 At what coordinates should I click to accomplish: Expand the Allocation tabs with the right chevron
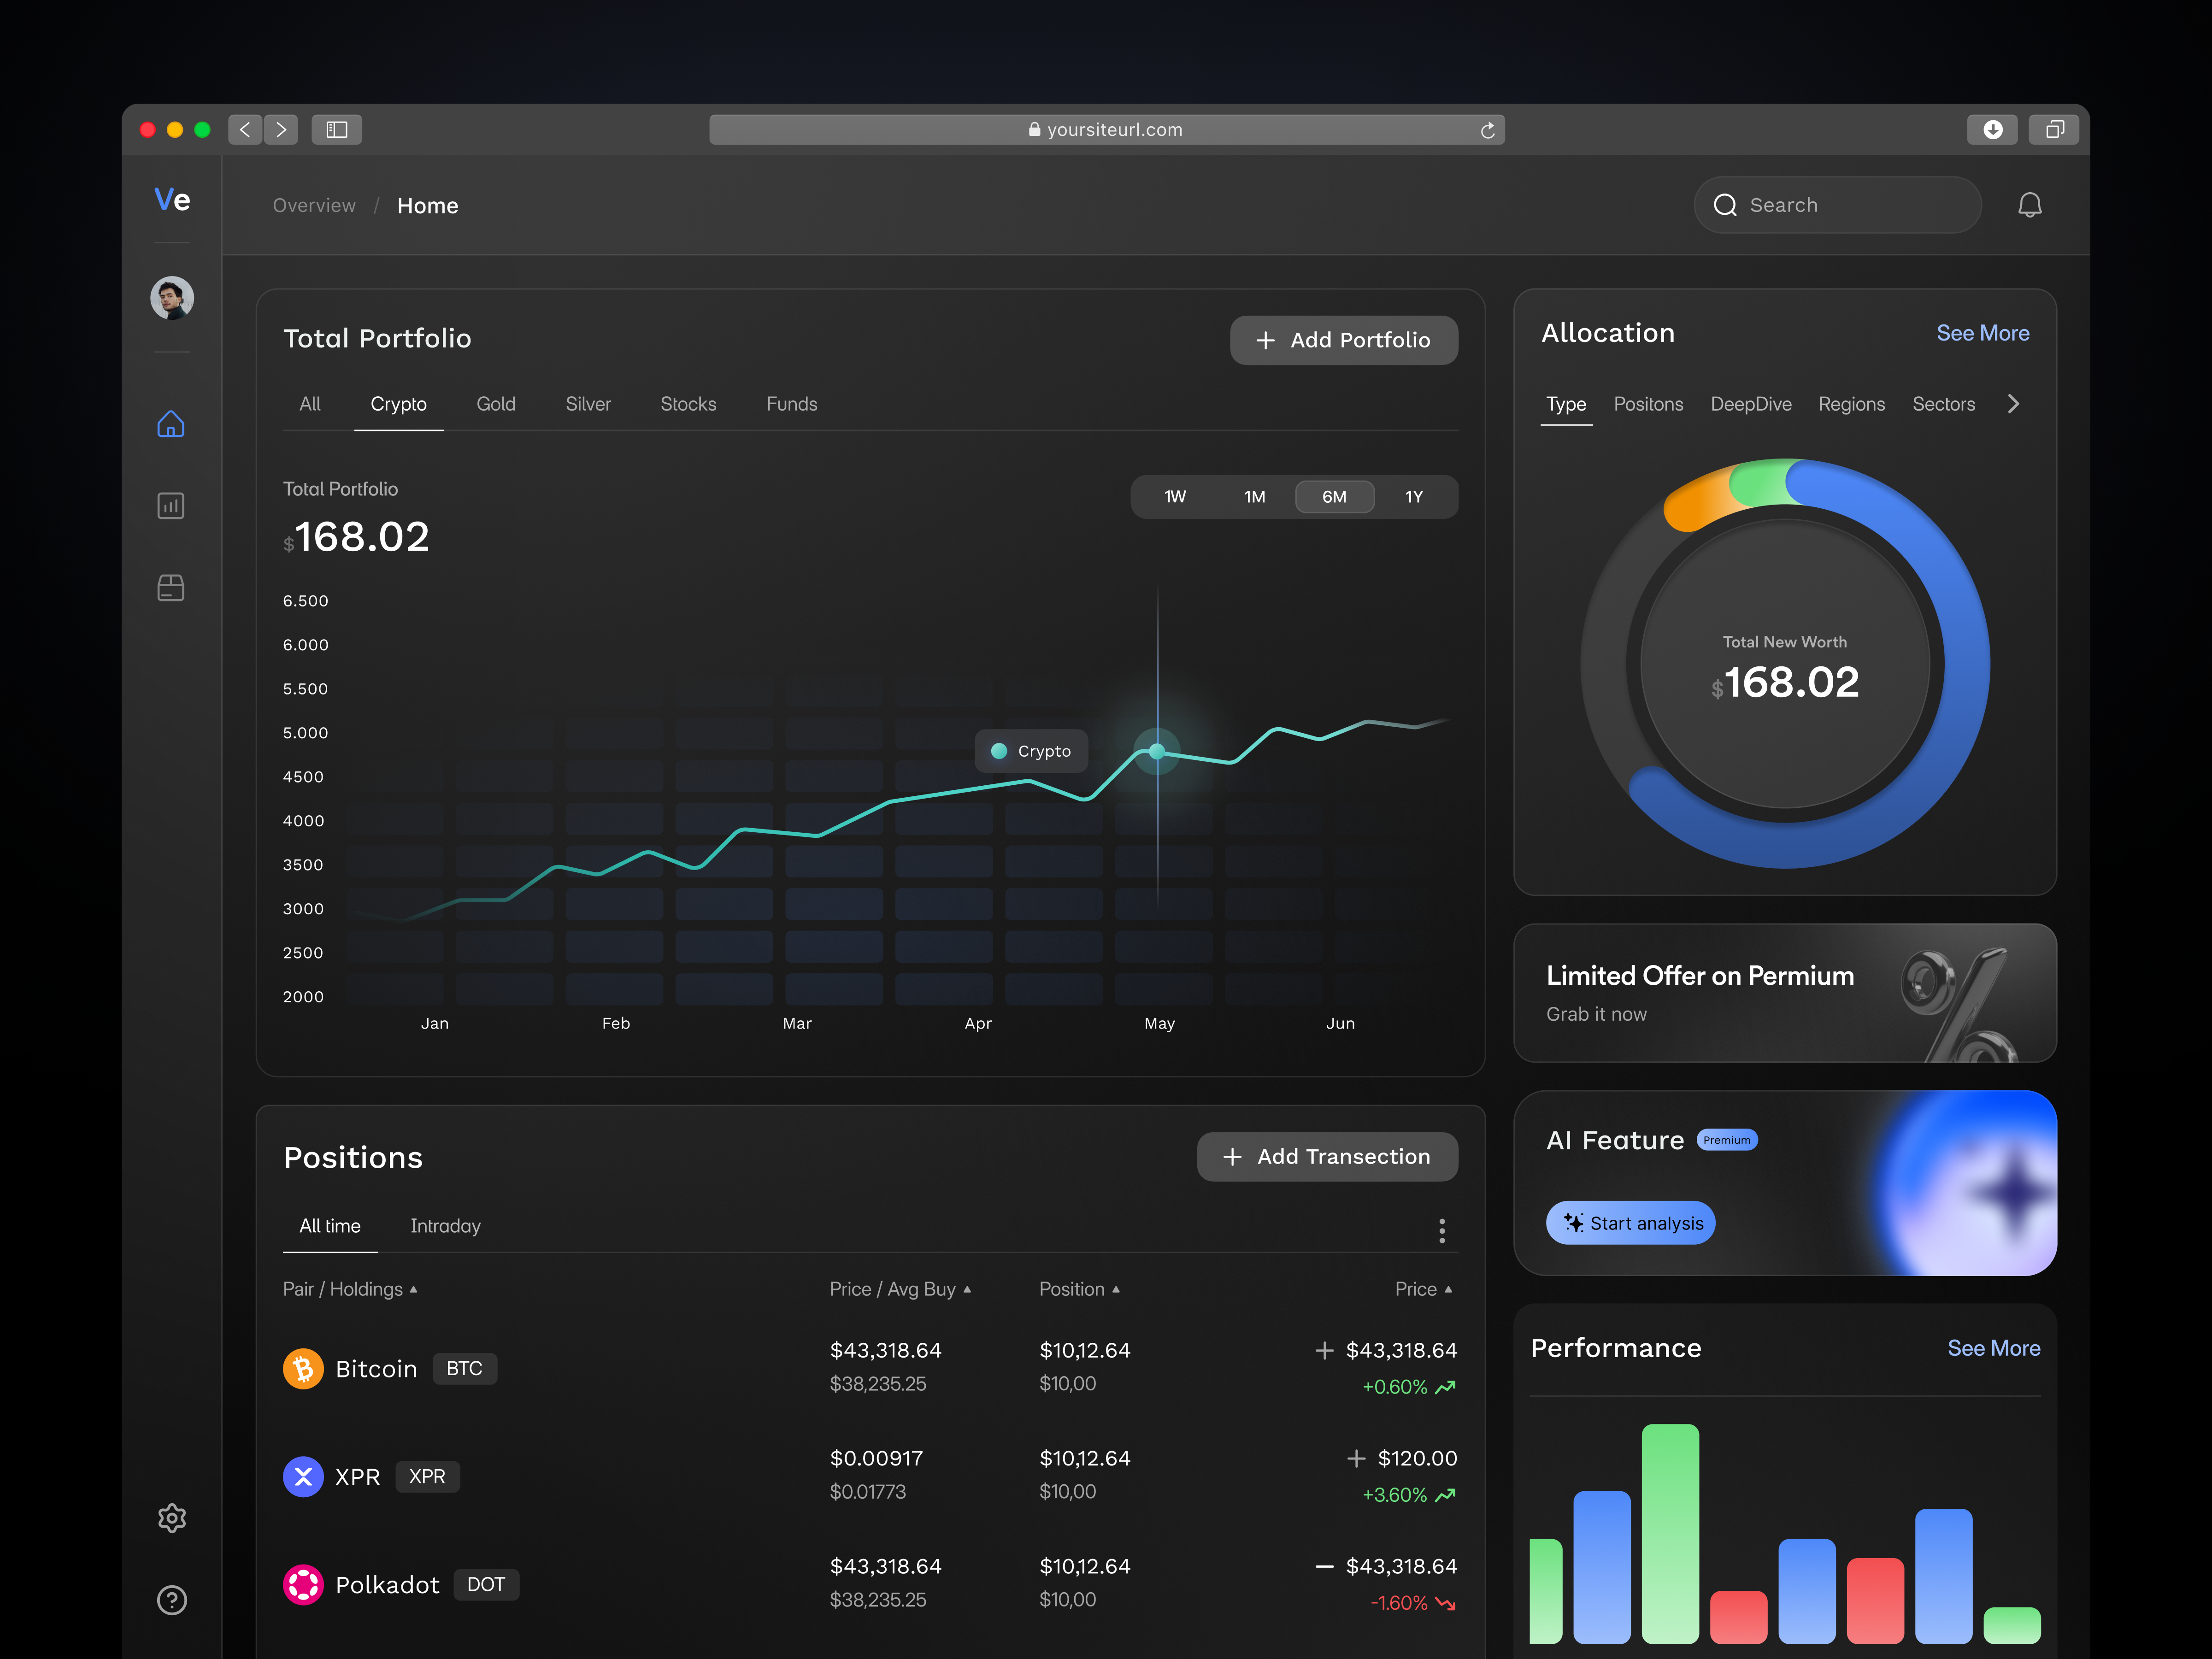point(2013,404)
